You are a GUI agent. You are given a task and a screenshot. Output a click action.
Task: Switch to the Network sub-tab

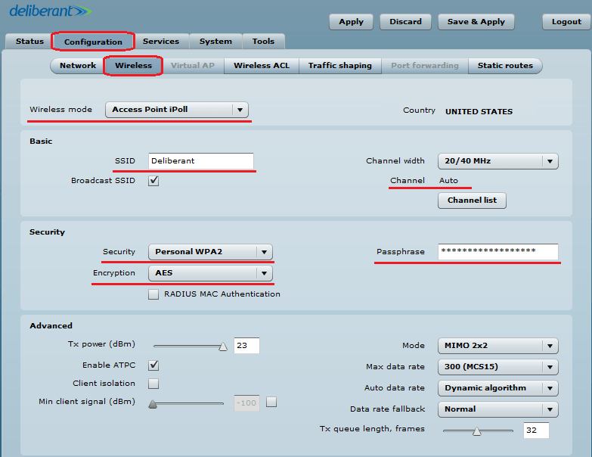[78, 66]
